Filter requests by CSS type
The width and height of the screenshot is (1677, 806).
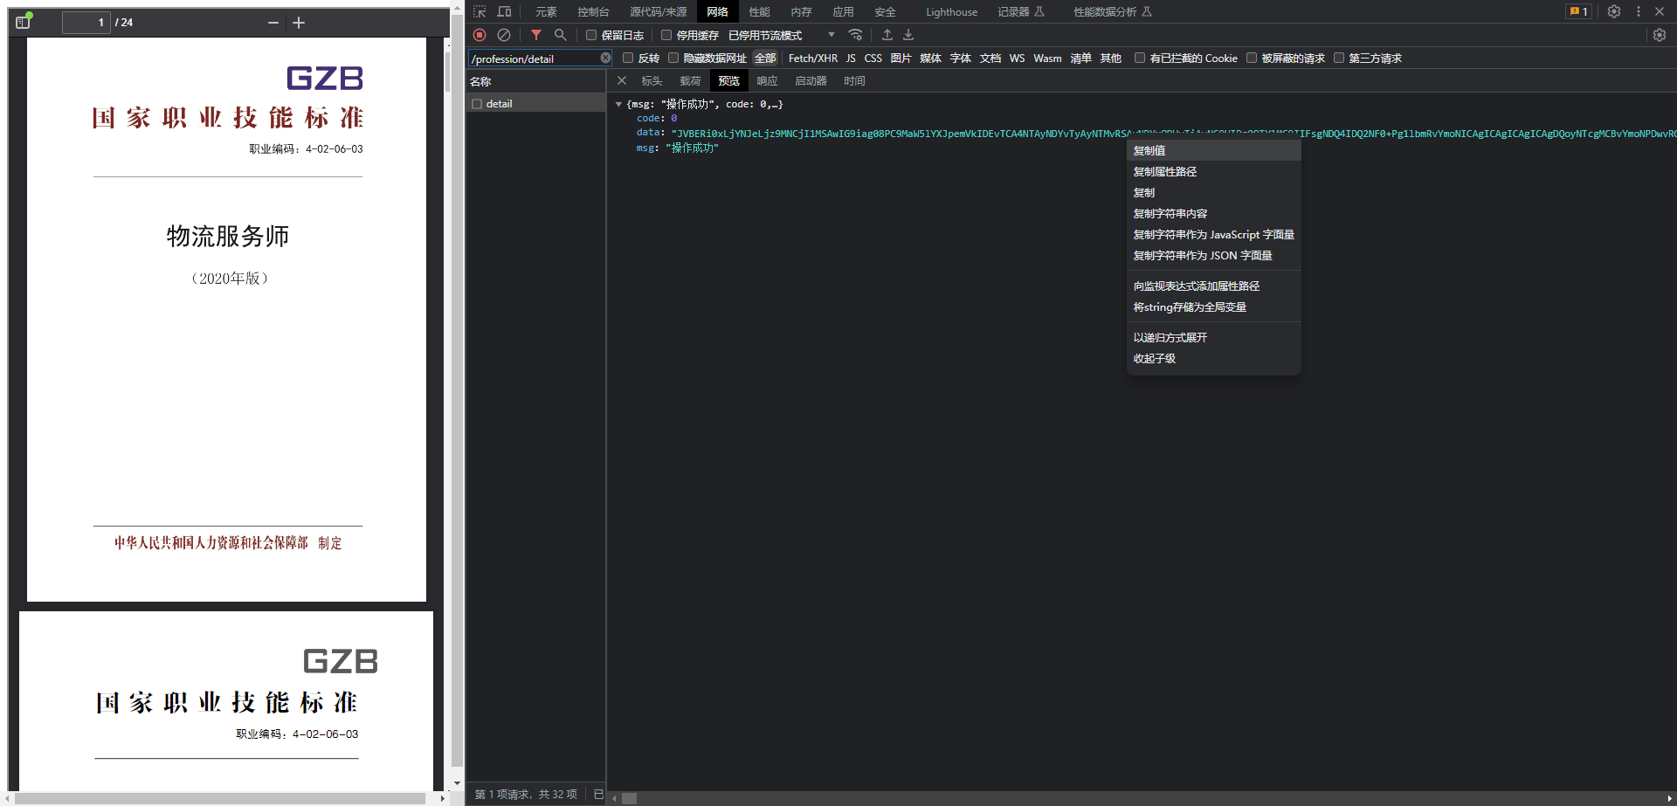coord(873,58)
